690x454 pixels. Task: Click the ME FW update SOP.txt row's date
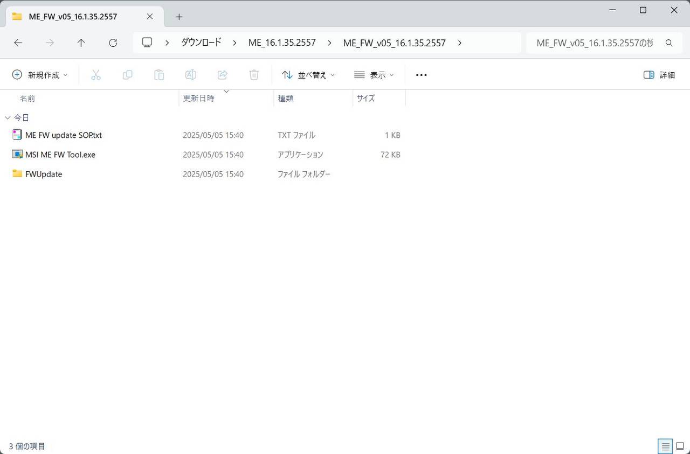click(213, 135)
